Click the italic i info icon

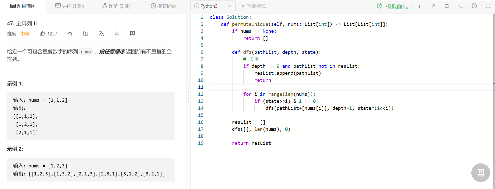click(420, 6)
